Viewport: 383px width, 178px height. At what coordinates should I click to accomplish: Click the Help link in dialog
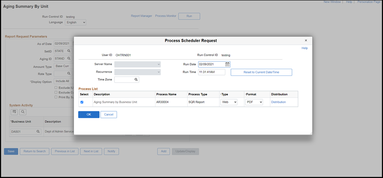(x=304, y=48)
